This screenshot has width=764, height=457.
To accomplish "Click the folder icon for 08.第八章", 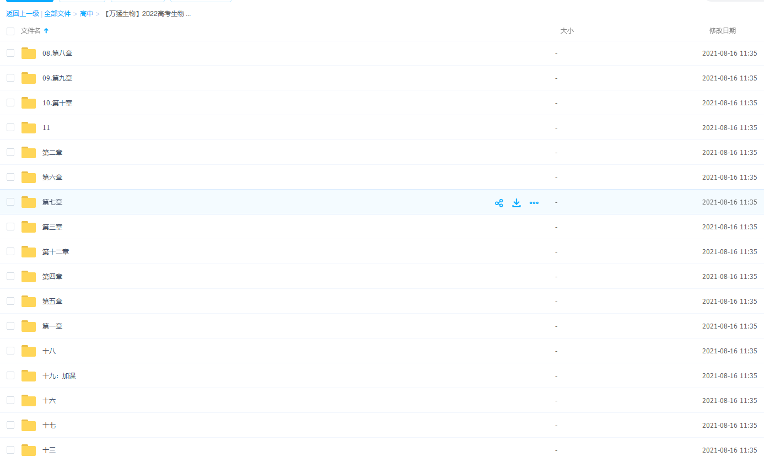I will 29,53.
